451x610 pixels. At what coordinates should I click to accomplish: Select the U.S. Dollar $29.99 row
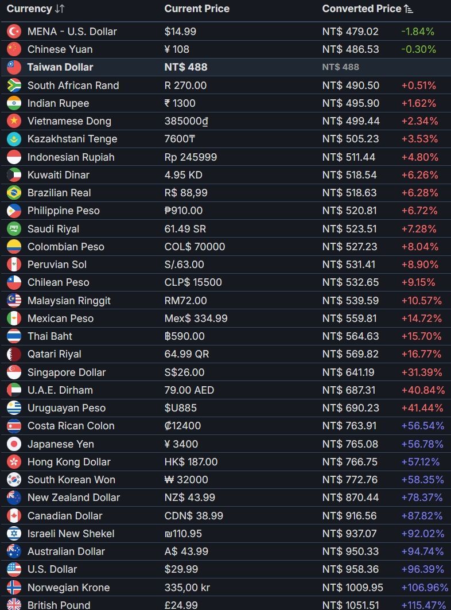[x=226, y=569]
